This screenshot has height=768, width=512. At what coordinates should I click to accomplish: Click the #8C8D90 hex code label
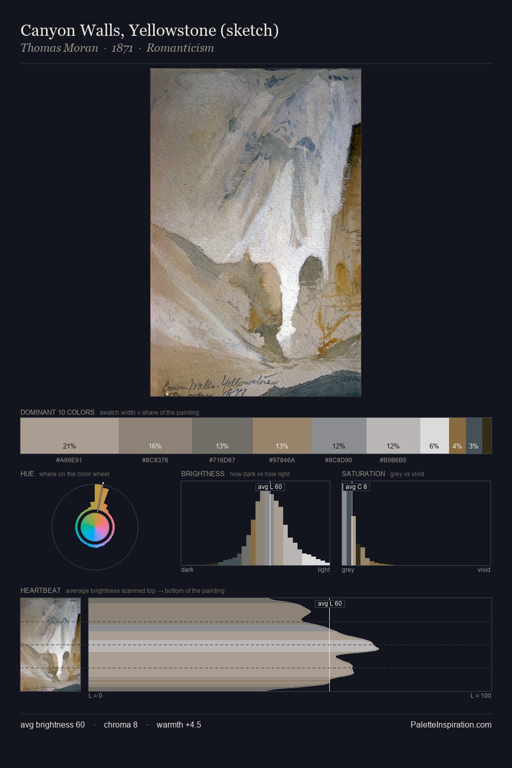point(338,460)
